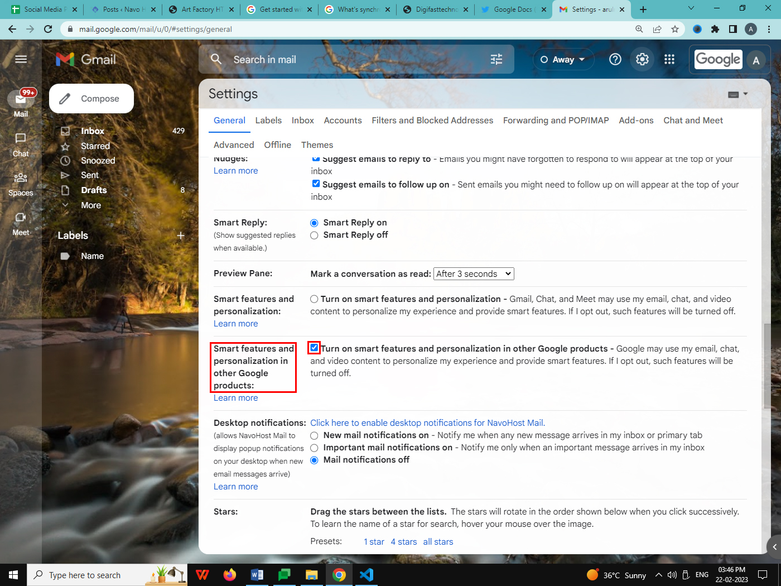Create a new label with the plus icon
This screenshot has width=781, height=586.
(x=180, y=235)
